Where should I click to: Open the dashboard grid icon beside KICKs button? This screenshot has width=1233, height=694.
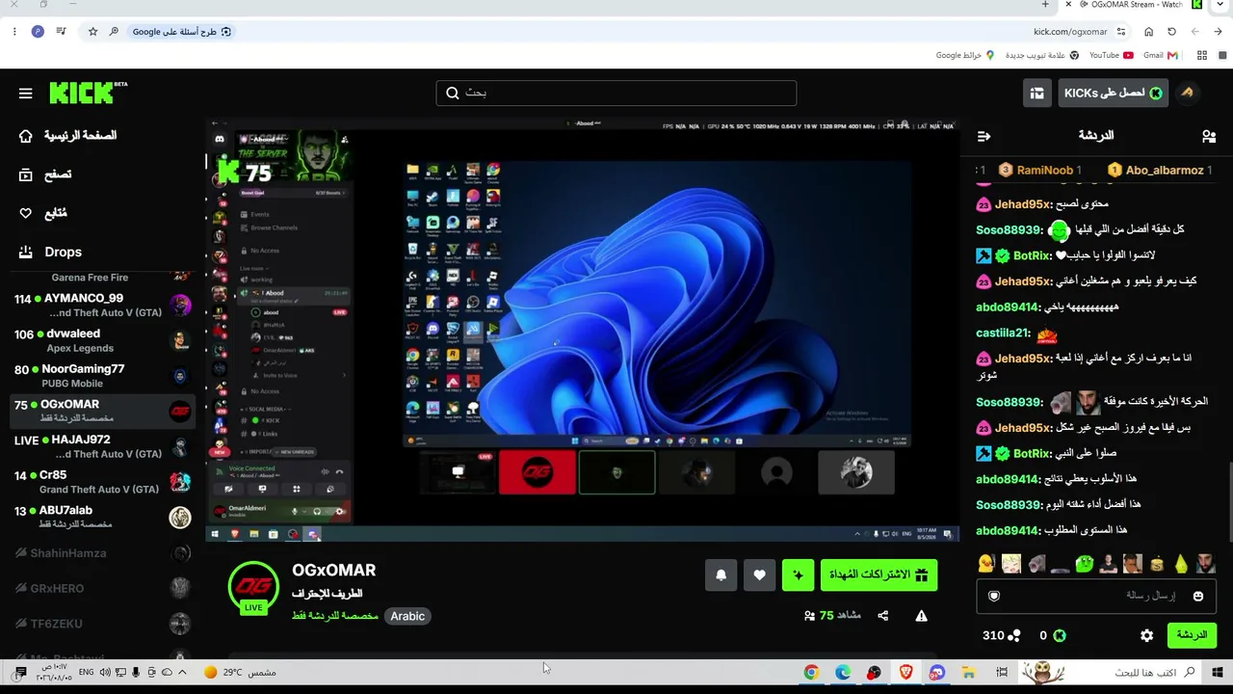pyautogui.click(x=1036, y=93)
